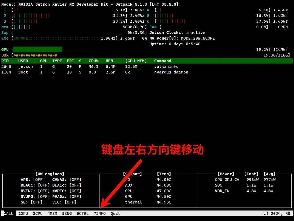Image resolution: width=294 pixels, height=221 pixels.
Task: Click the [GPU MEM] column header
Action: [x=136, y=61]
